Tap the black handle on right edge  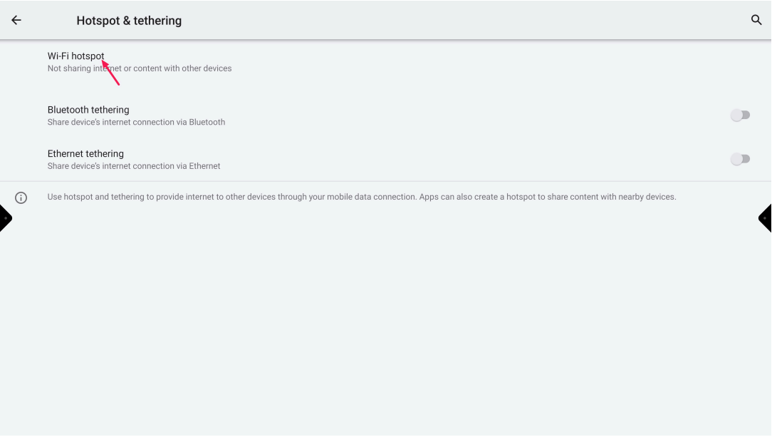point(766,218)
